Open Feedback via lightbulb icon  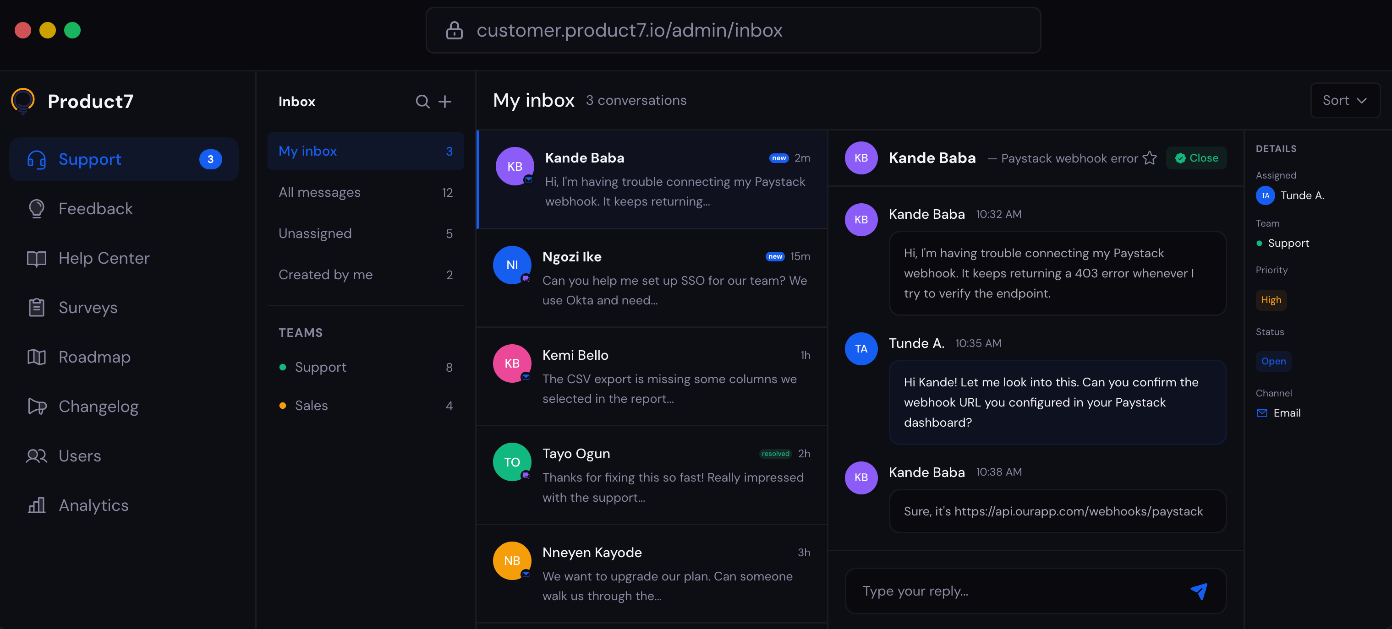[37, 208]
